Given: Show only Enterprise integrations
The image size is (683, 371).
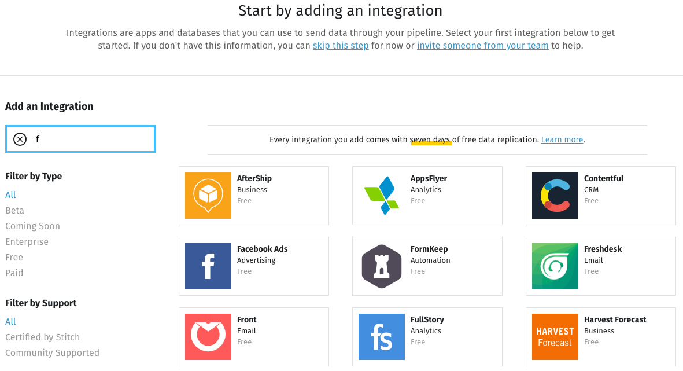Looking at the screenshot, I should [x=27, y=241].
